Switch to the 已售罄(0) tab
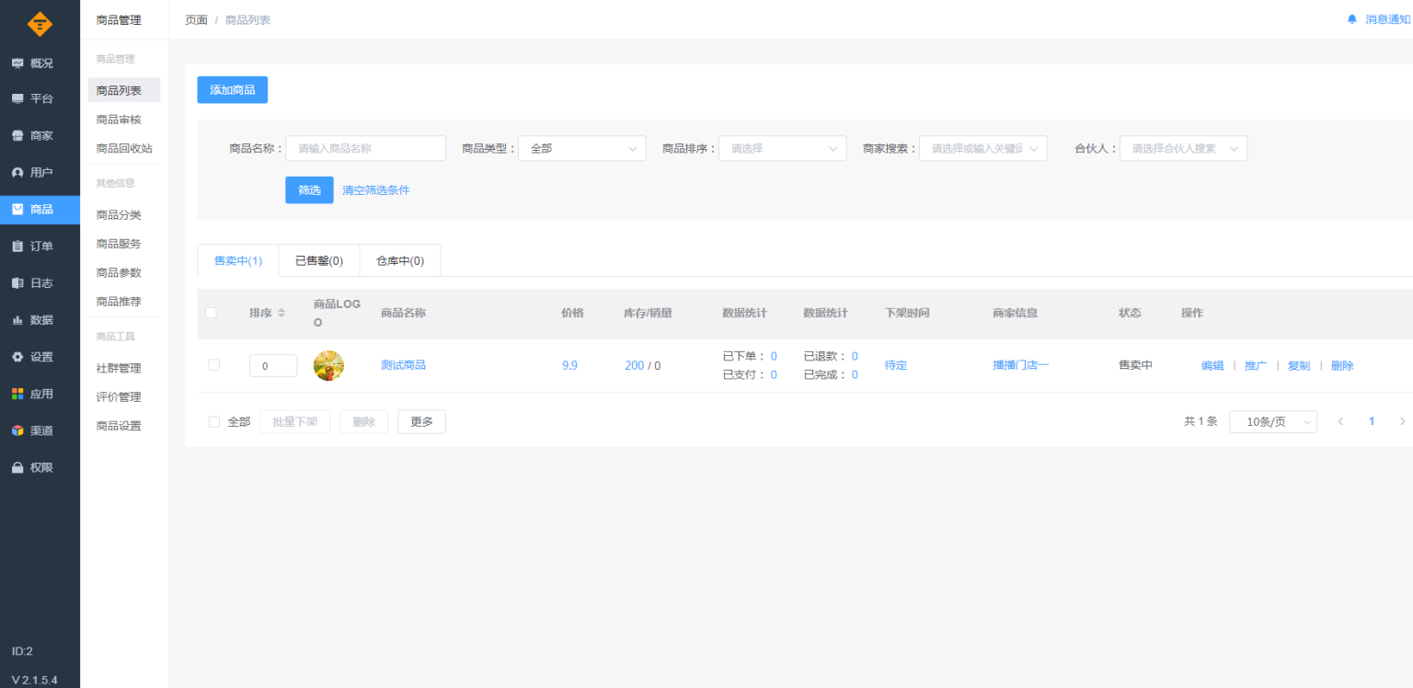Viewport: 1413px width, 688px height. tap(318, 260)
